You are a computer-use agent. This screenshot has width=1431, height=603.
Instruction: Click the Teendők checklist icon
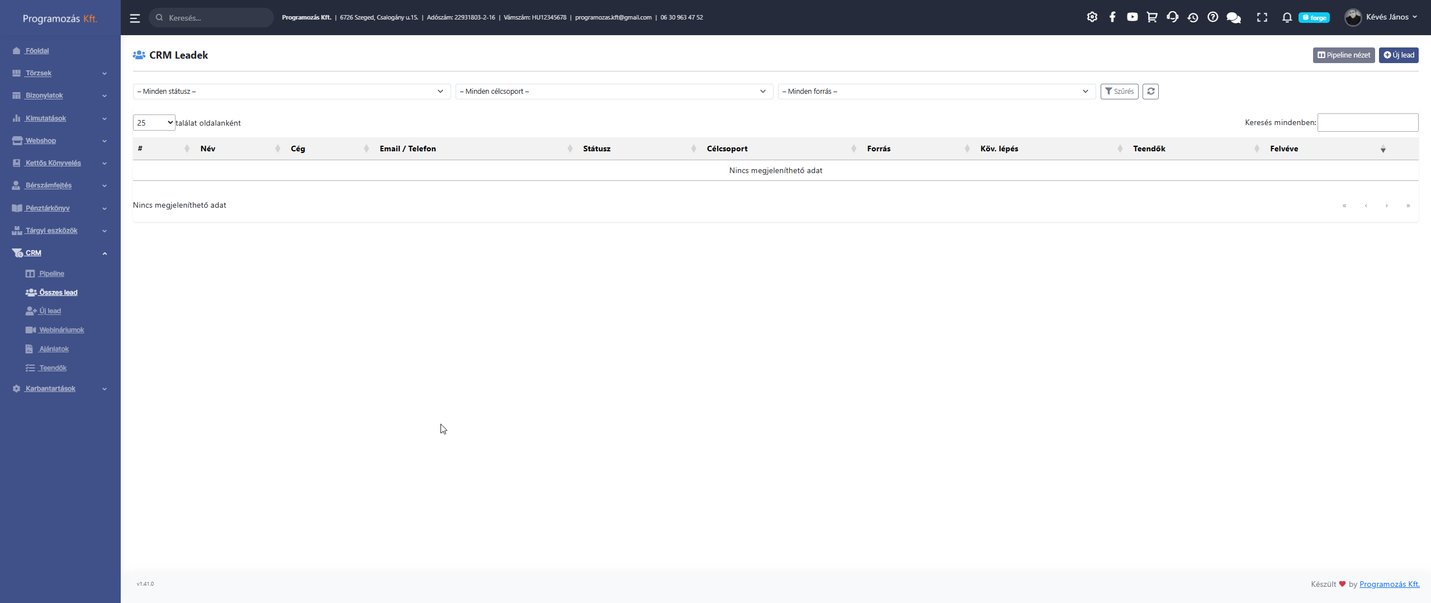coord(30,368)
